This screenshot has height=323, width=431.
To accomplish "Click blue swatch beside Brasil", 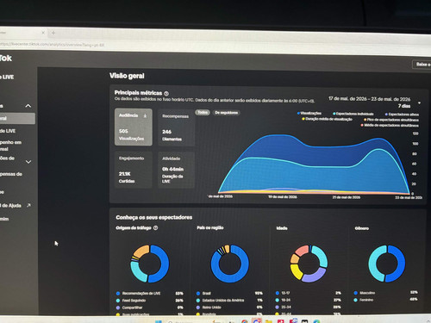I will pos(198,294).
